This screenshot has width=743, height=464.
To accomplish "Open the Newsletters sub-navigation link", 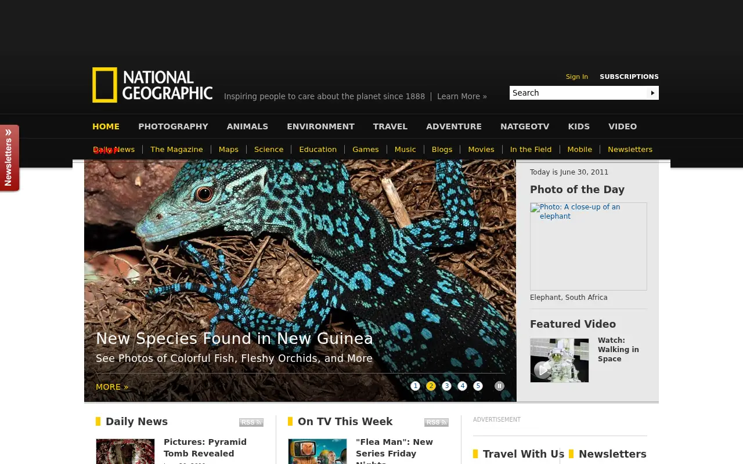I will pyautogui.click(x=630, y=150).
